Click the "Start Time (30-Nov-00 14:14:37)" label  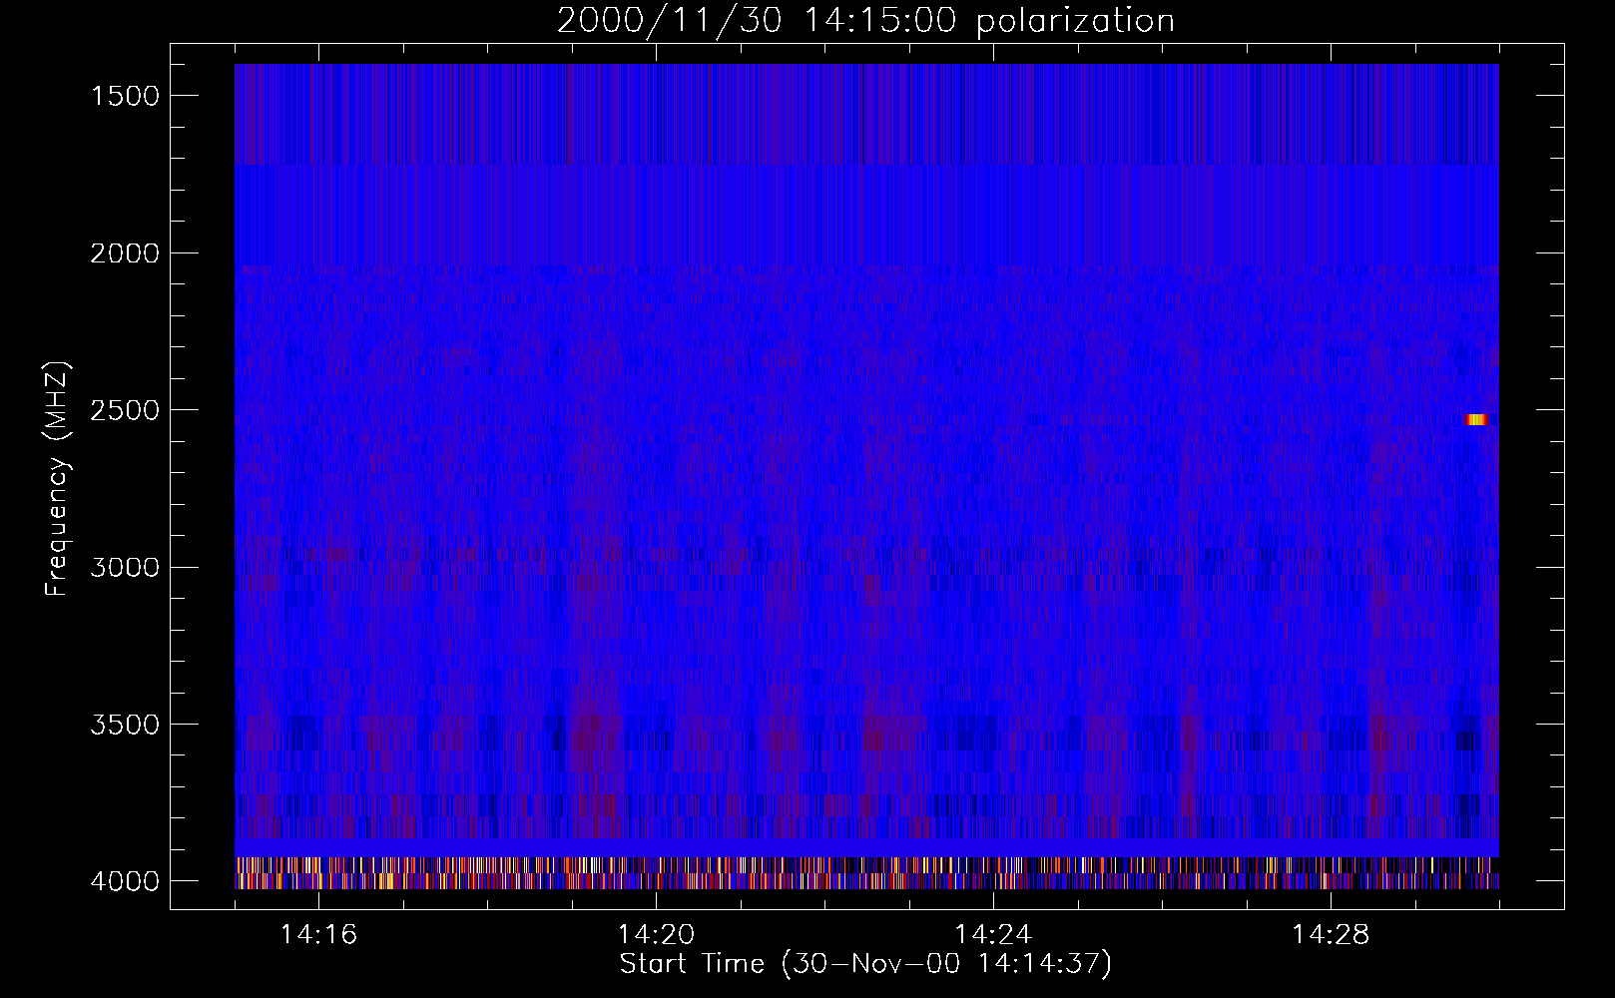tap(865, 964)
